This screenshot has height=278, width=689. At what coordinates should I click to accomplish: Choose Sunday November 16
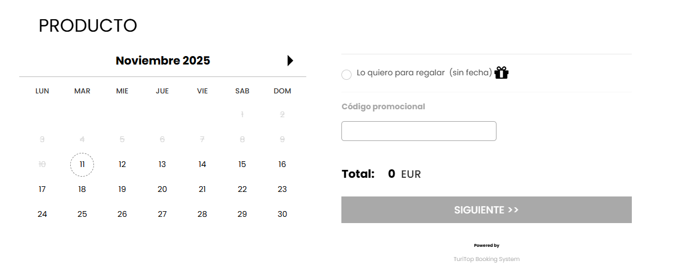tap(283, 165)
